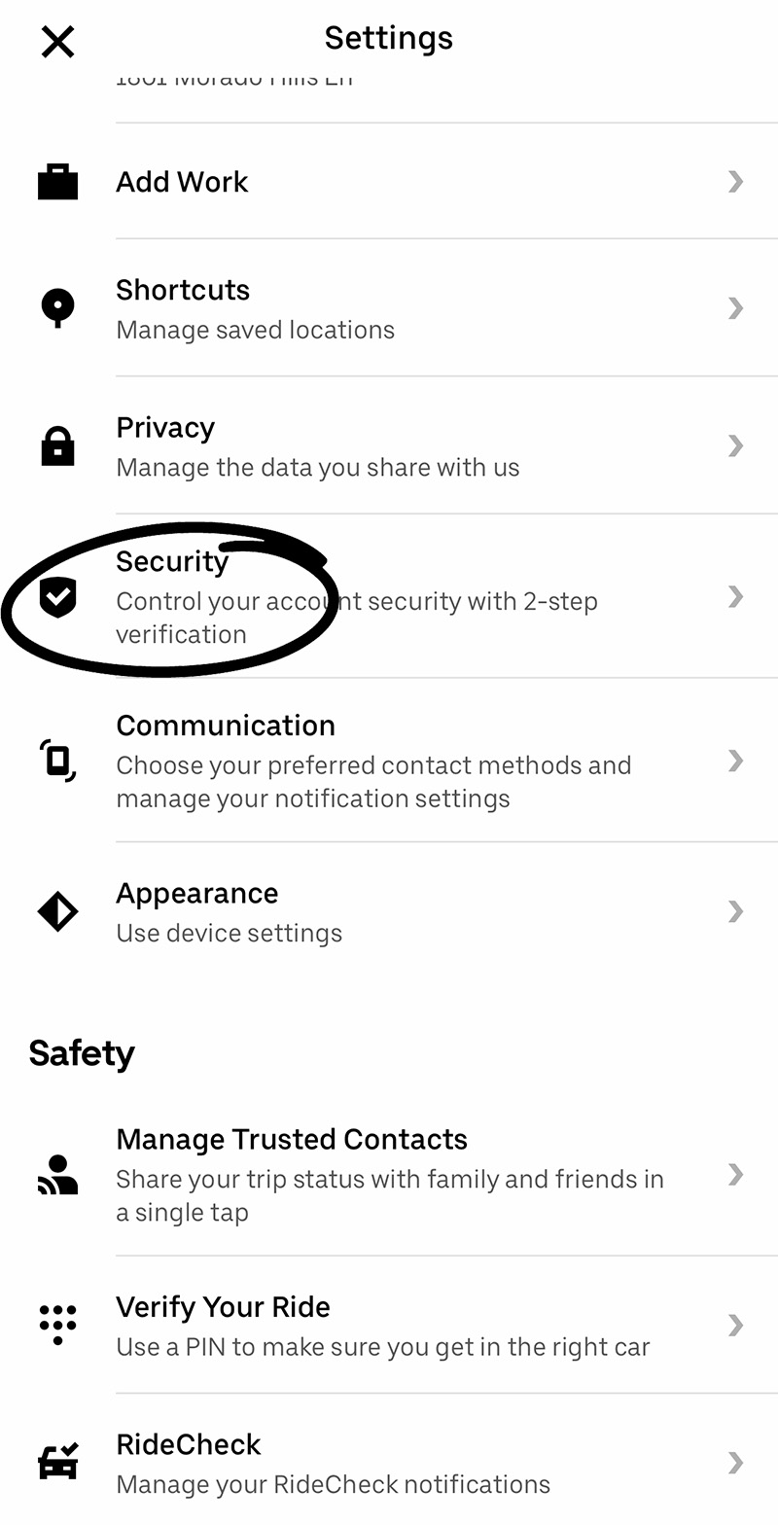Close the Settings screen with X
778x1525 pixels.
coord(57,42)
